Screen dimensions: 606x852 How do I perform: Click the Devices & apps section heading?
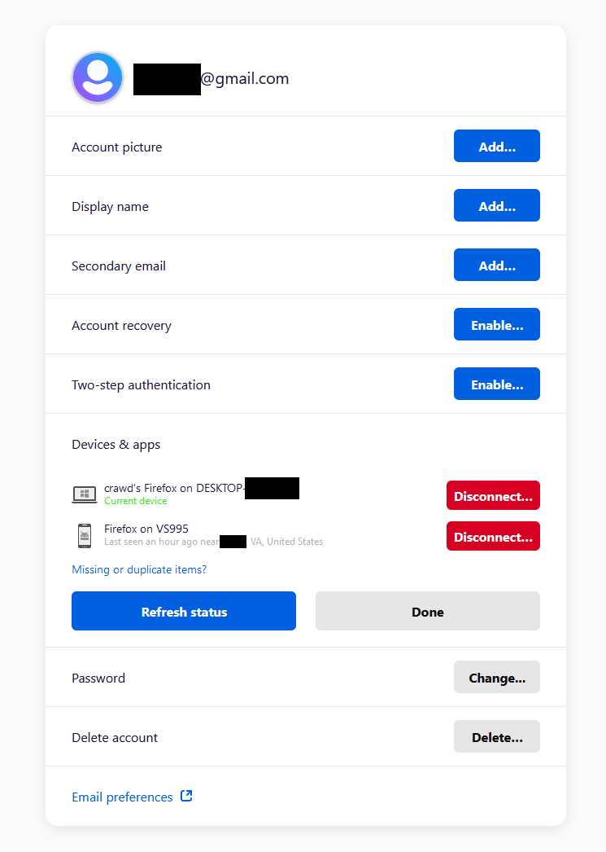click(116, 445)
